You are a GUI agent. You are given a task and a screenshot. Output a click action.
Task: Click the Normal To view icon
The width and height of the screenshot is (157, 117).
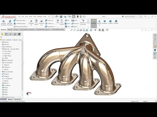coord(99,22)
